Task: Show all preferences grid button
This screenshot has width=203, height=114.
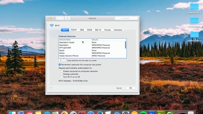Action: [68, 18]
